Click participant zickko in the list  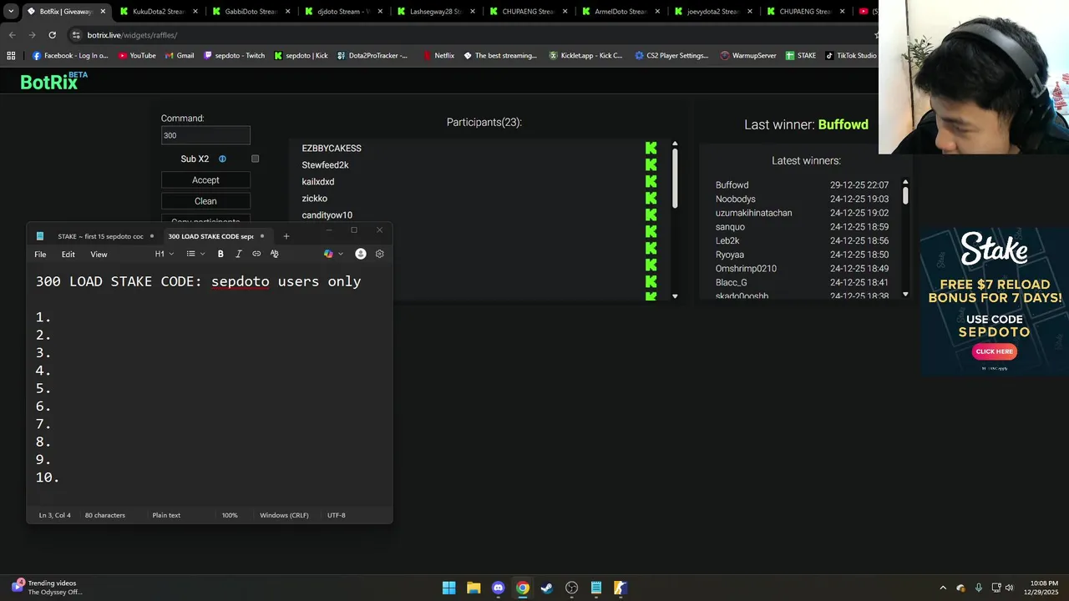pos(315,199)
